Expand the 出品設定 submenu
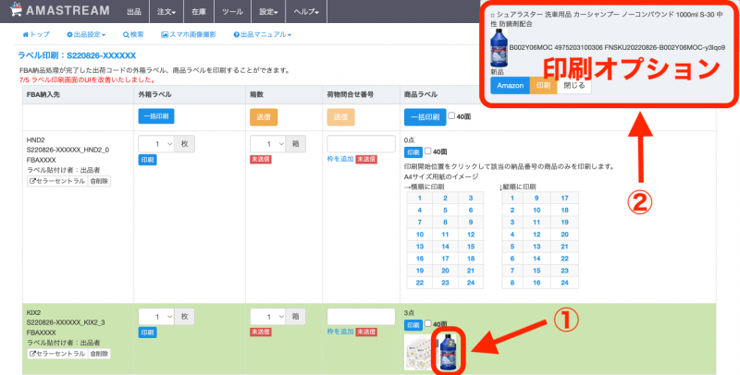The image size is (740, 375). [86, 34]
